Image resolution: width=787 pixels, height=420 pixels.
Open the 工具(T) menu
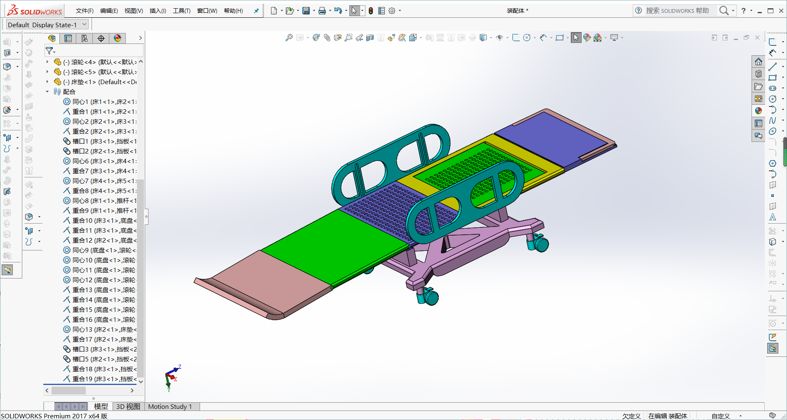pyautogui.click(x=181, y=11)
